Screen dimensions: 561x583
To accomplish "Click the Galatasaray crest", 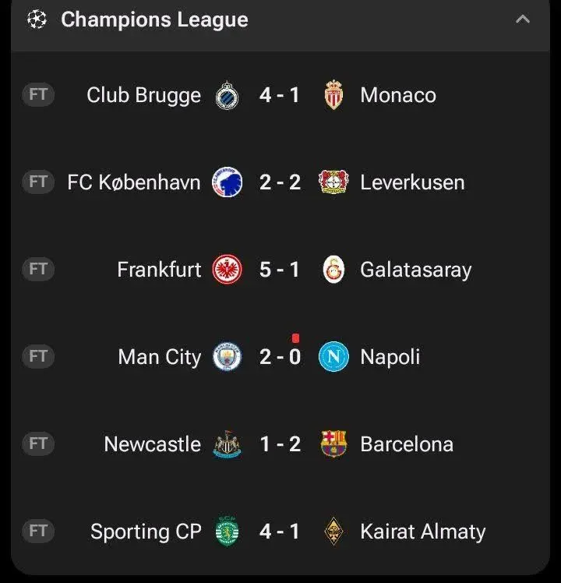I will [333, 269].
